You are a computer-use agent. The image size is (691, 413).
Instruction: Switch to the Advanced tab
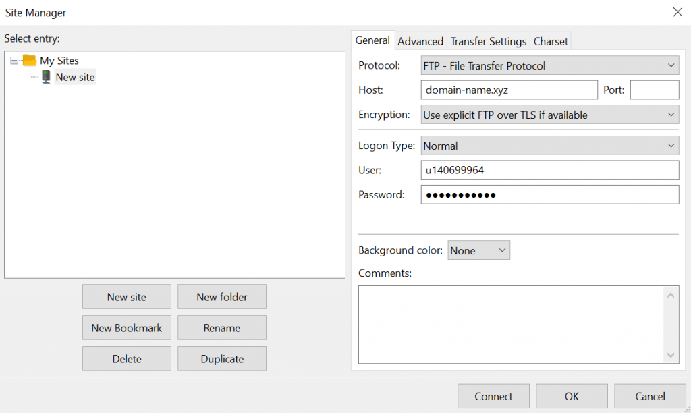tap(420, 41)
